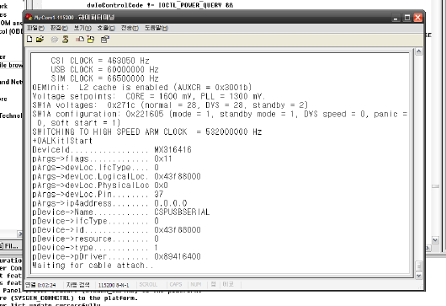Click the Receive file toolbar icon

[91, 40]
